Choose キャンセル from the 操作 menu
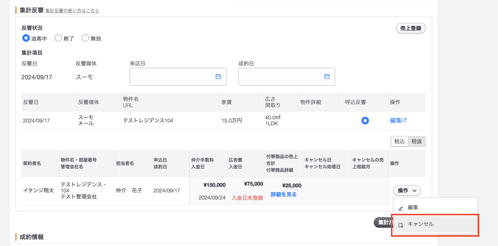498x246 pixels. [x=435, y=224]
